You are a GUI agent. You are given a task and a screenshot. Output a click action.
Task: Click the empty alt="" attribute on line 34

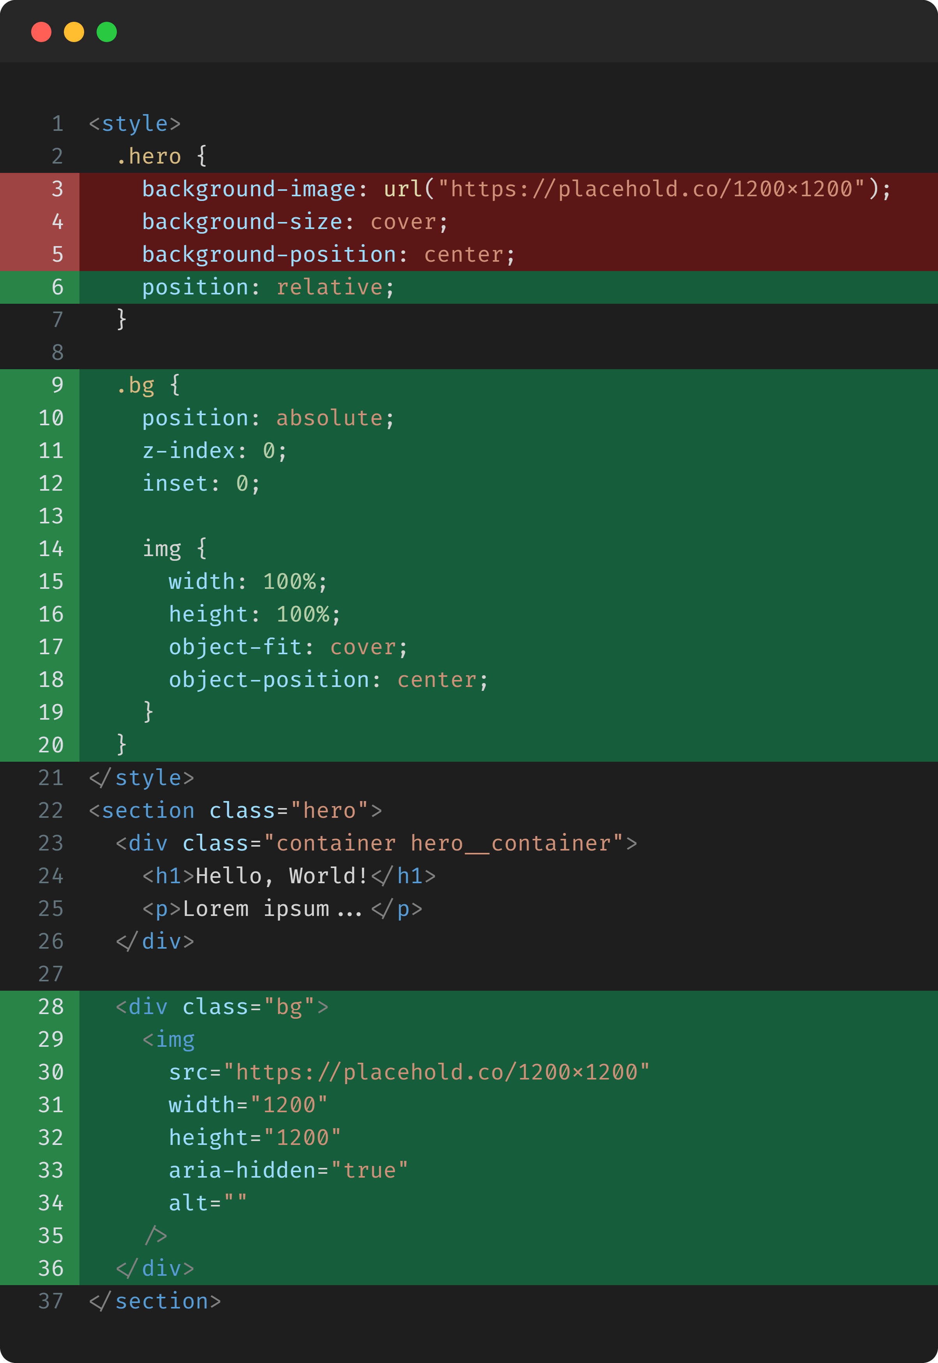208,1203
